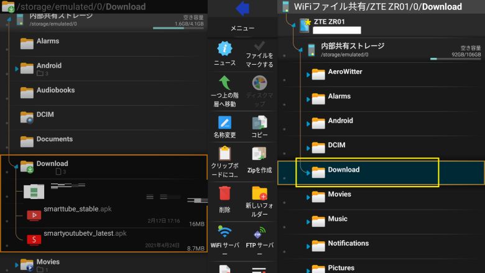The height and width of the screenshot is (273, 485).
Task: Expand right pane Android arrow
Action: click(308, 124)
